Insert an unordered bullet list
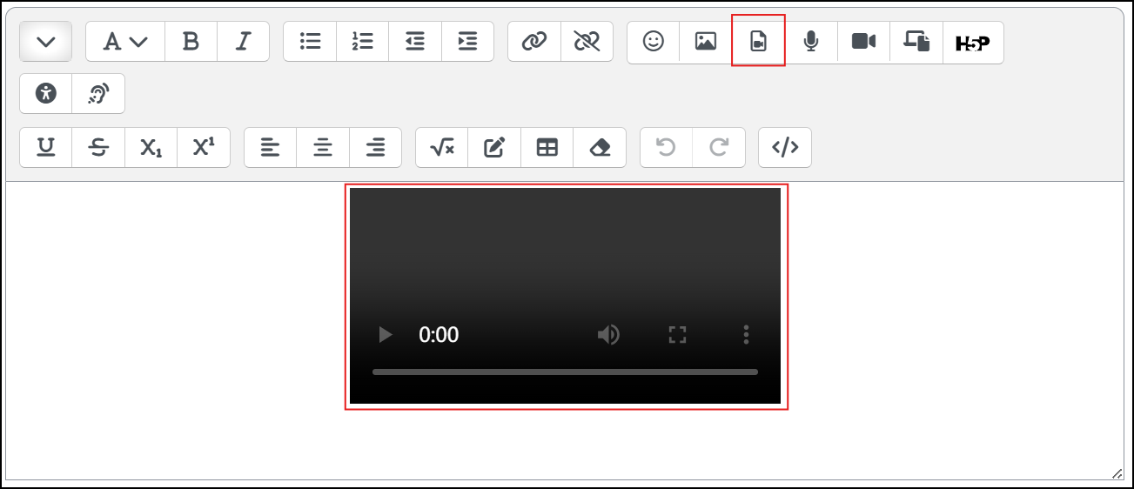This screenshot has height=489, width=1134. [310, 42]
